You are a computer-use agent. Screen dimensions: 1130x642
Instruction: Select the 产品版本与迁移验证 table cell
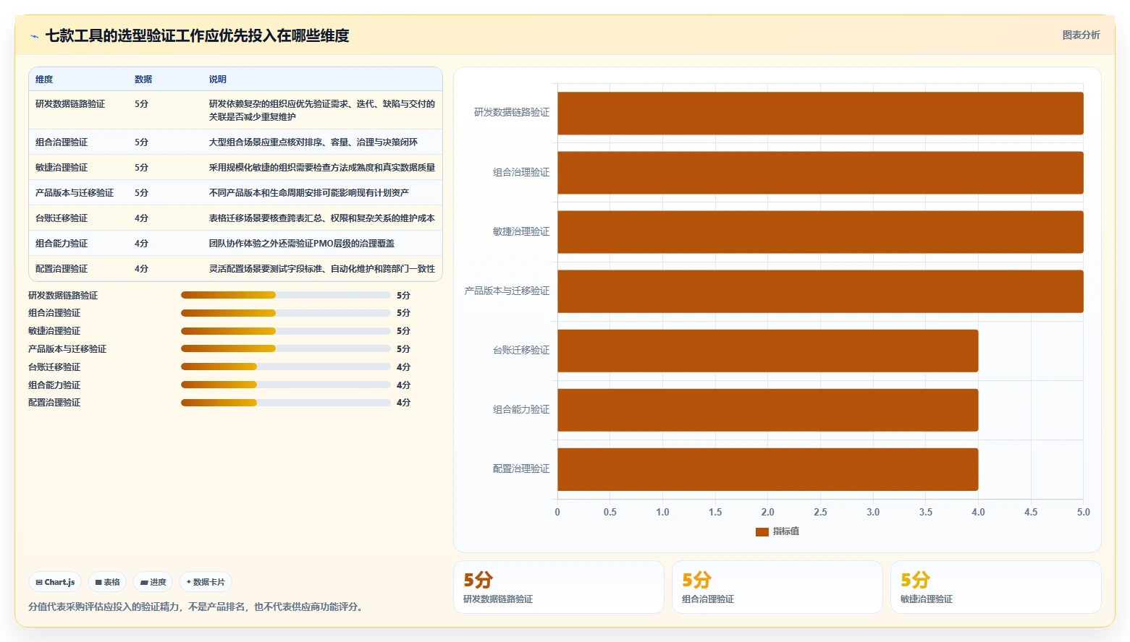coord(75,193)
